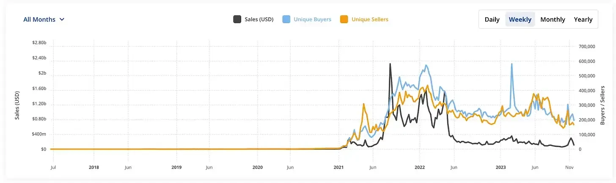Viewport: 616px width, 183px height.
Task: Click the All Months chevron arrow
Action: [62, 19]
